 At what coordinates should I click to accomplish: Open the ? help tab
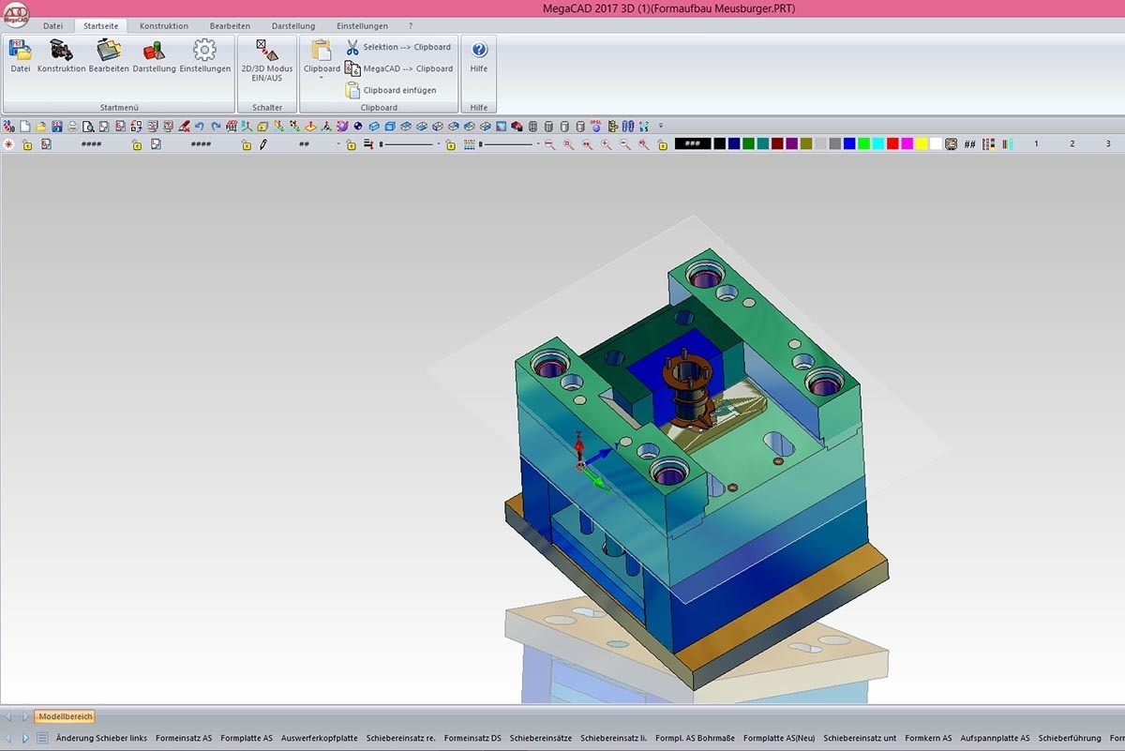click(x=411, y=26)
